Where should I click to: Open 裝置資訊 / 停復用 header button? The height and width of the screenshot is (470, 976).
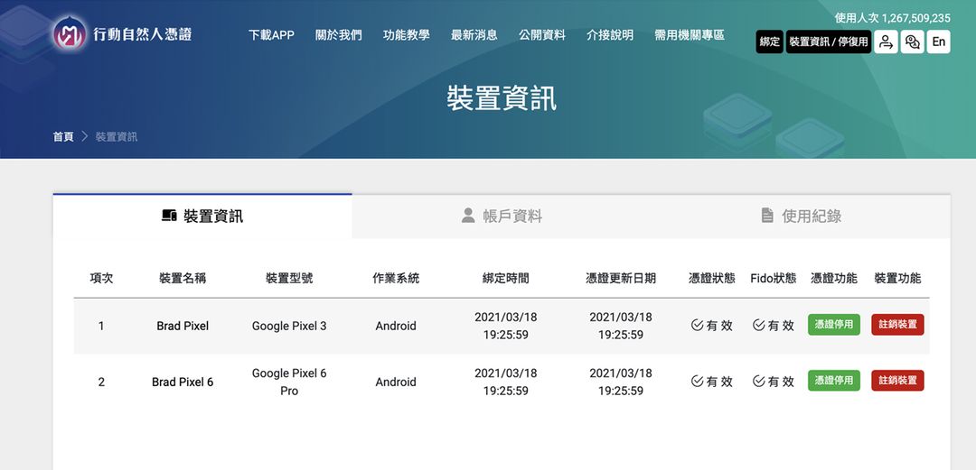829,41
